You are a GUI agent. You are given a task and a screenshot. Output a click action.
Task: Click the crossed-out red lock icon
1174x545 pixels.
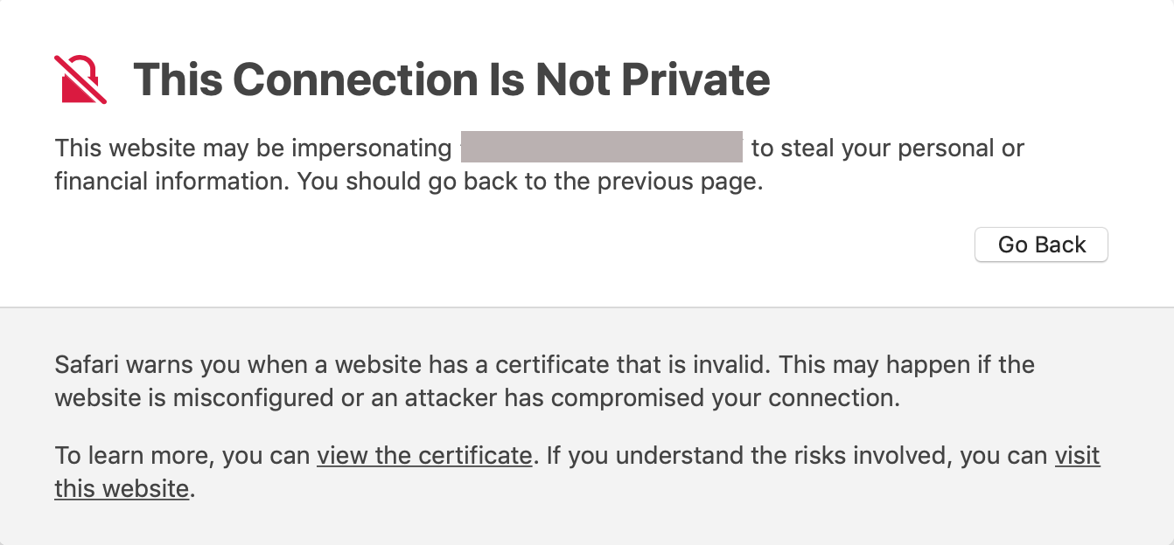80,79
